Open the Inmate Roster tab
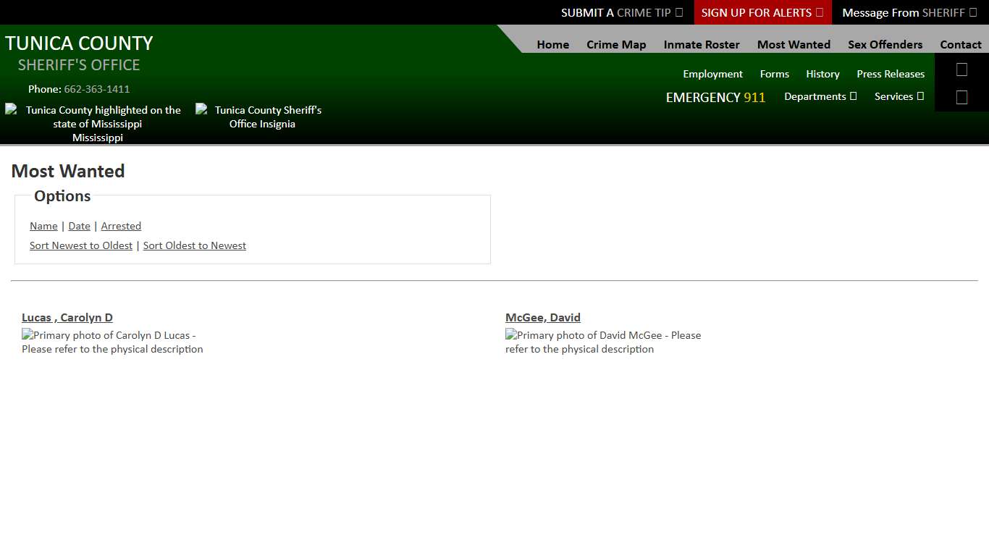This screenshot has height=556, width=989. pyautogui.click(x=702, y=44)
